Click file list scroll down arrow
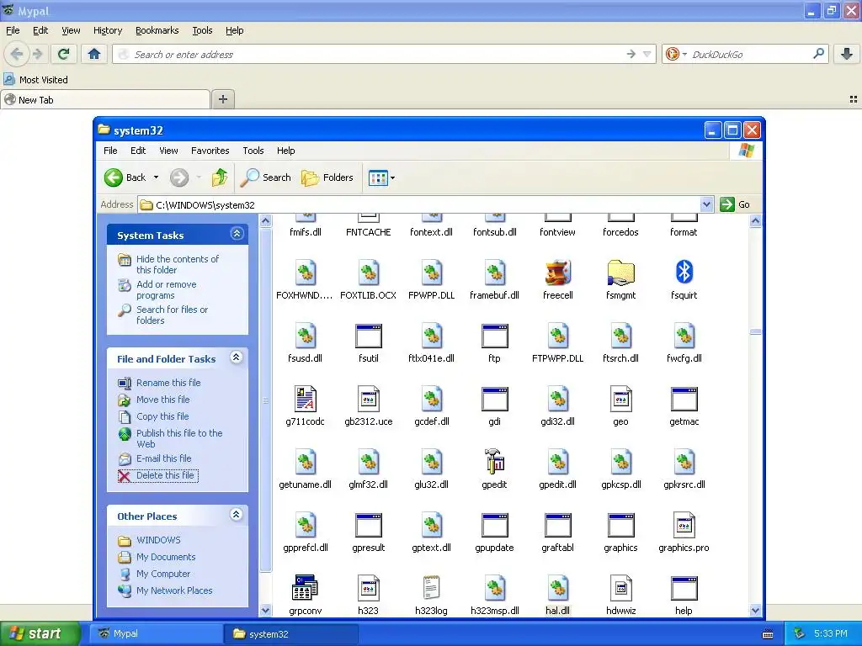The width and height of the screenshot is (862, 646). 755,610
